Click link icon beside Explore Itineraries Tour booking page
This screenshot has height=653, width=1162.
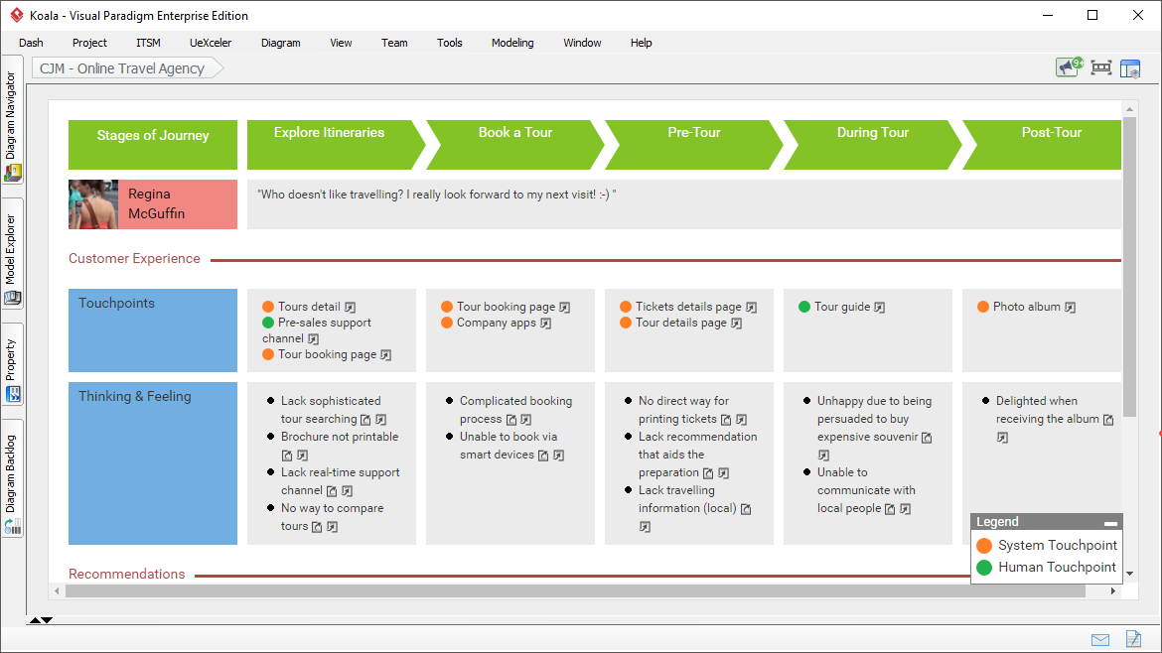pos(386,355)
